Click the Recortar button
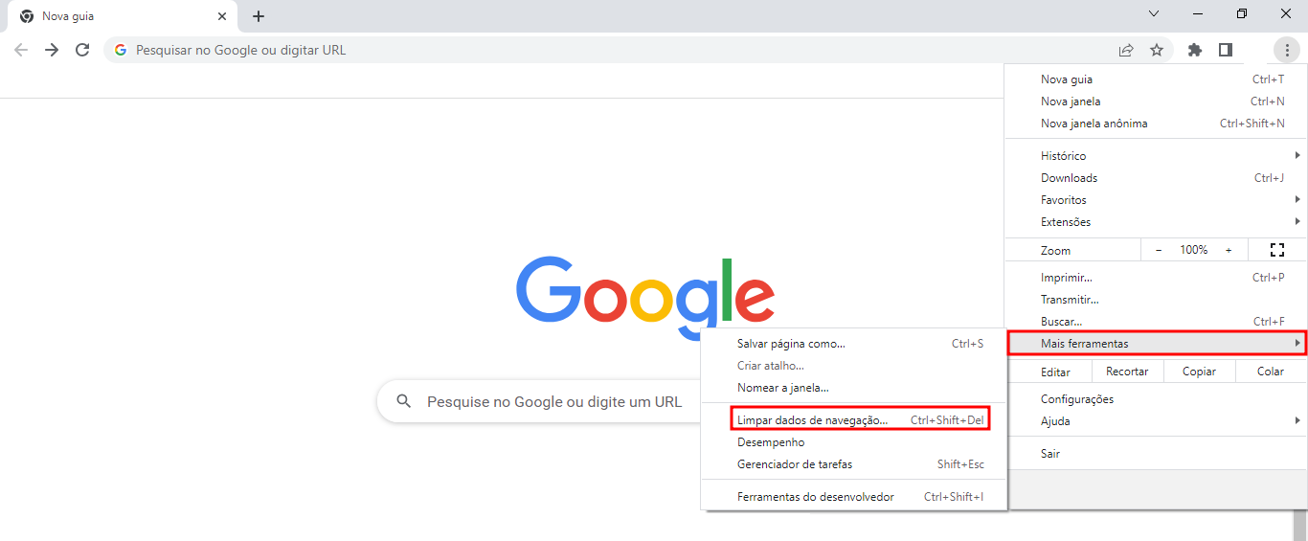 tap(1127, 372)
